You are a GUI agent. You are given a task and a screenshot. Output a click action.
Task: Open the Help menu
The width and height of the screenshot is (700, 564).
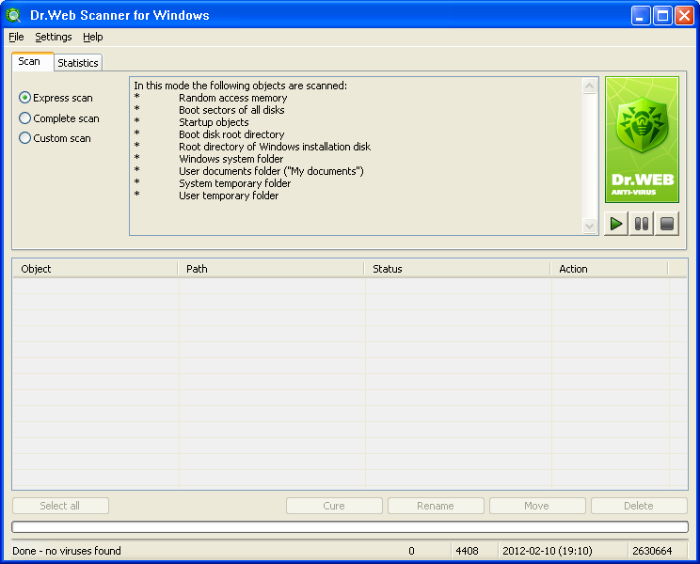(93, 37)
